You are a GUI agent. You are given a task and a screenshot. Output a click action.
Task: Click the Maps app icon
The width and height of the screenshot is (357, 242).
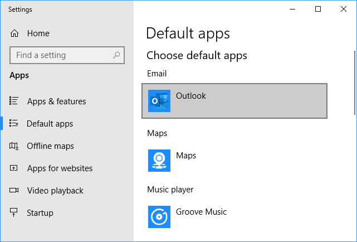point(159,161)
